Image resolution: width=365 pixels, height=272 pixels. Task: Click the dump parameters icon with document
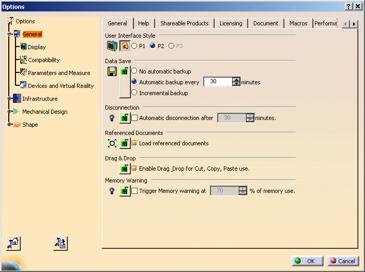tap(60, 244)
